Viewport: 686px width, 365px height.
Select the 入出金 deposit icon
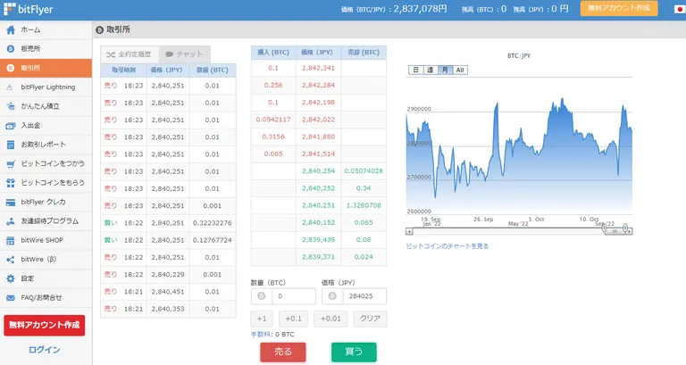coord(11,126)
